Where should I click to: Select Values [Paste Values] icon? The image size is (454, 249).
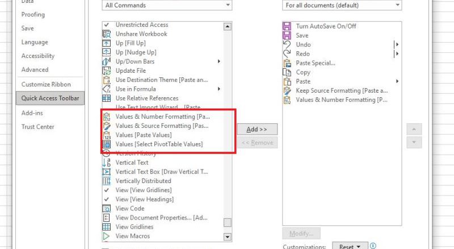point(107,135)
